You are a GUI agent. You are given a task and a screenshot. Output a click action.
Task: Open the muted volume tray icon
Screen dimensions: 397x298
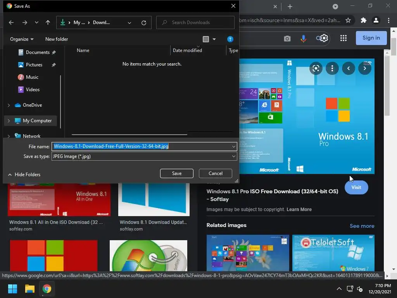click(x=359, y=289)
